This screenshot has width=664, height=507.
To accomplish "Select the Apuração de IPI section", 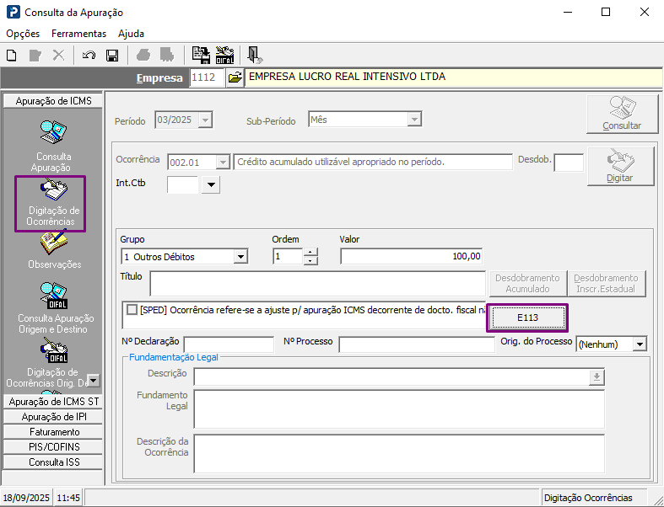I will [x=53, y=417].
